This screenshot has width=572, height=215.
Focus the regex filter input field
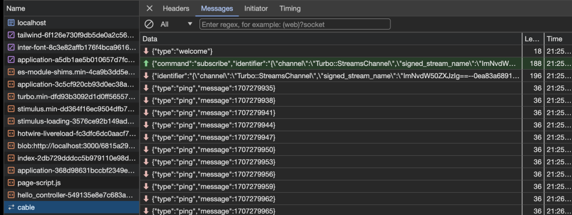pos(295,25)
